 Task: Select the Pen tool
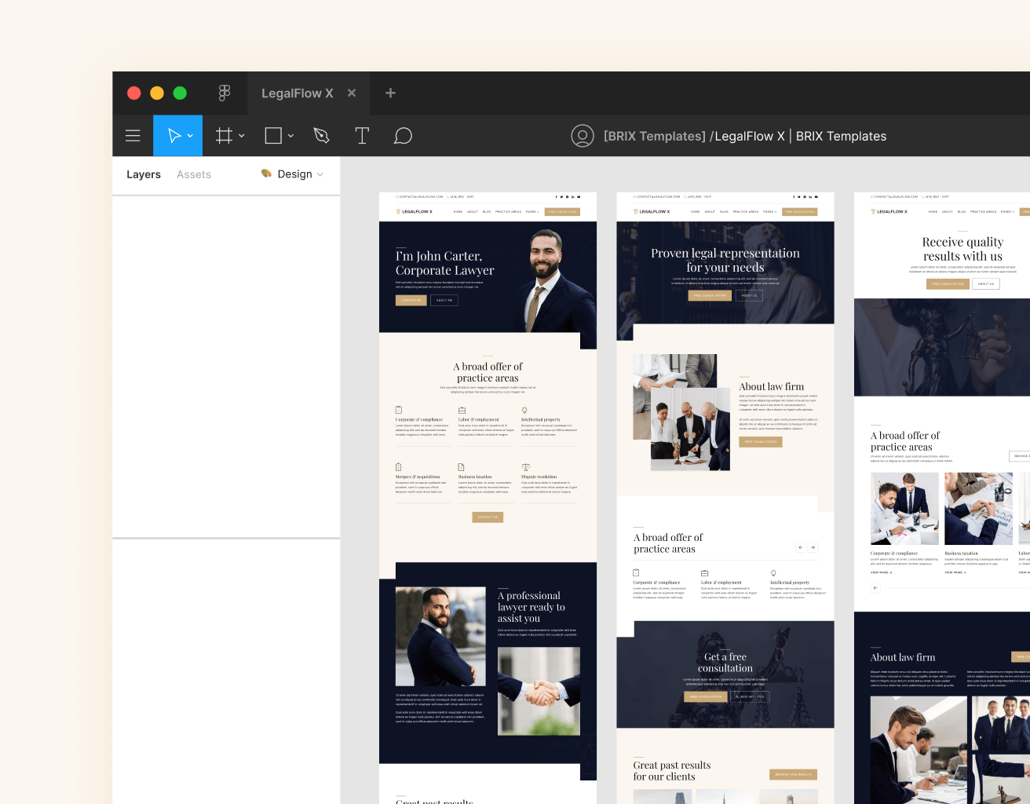pyautogui.click(x=321, y=135)
